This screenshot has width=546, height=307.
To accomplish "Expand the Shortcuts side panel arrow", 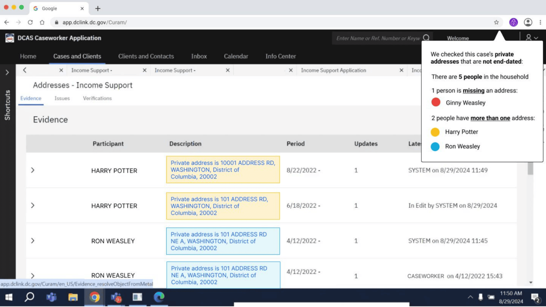I will (x=7, y=72).
